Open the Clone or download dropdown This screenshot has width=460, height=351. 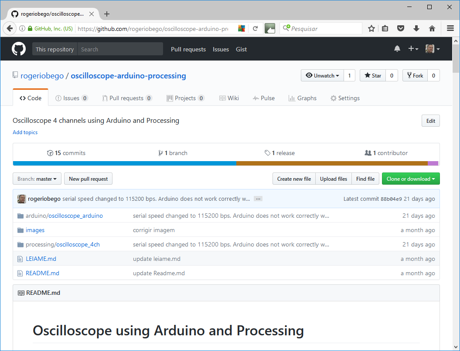[410, 179]
